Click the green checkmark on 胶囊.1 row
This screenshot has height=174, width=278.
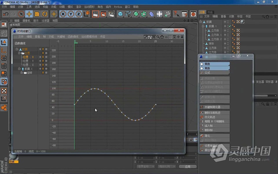230,26
